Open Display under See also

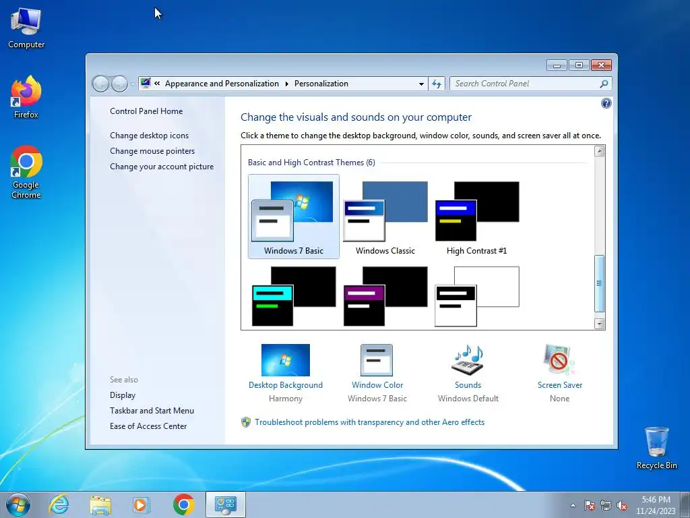click(123, 395)
